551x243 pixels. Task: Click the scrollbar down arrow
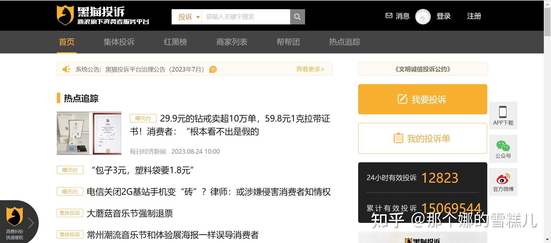547,240
